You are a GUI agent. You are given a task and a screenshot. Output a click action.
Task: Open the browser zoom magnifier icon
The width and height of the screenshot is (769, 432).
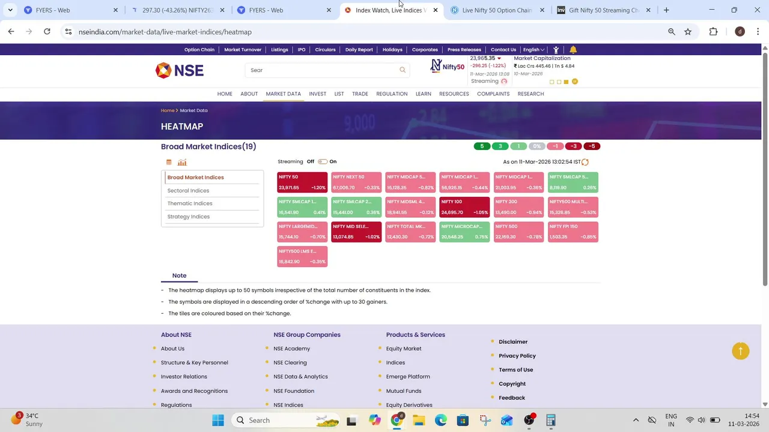click(672, 32)
